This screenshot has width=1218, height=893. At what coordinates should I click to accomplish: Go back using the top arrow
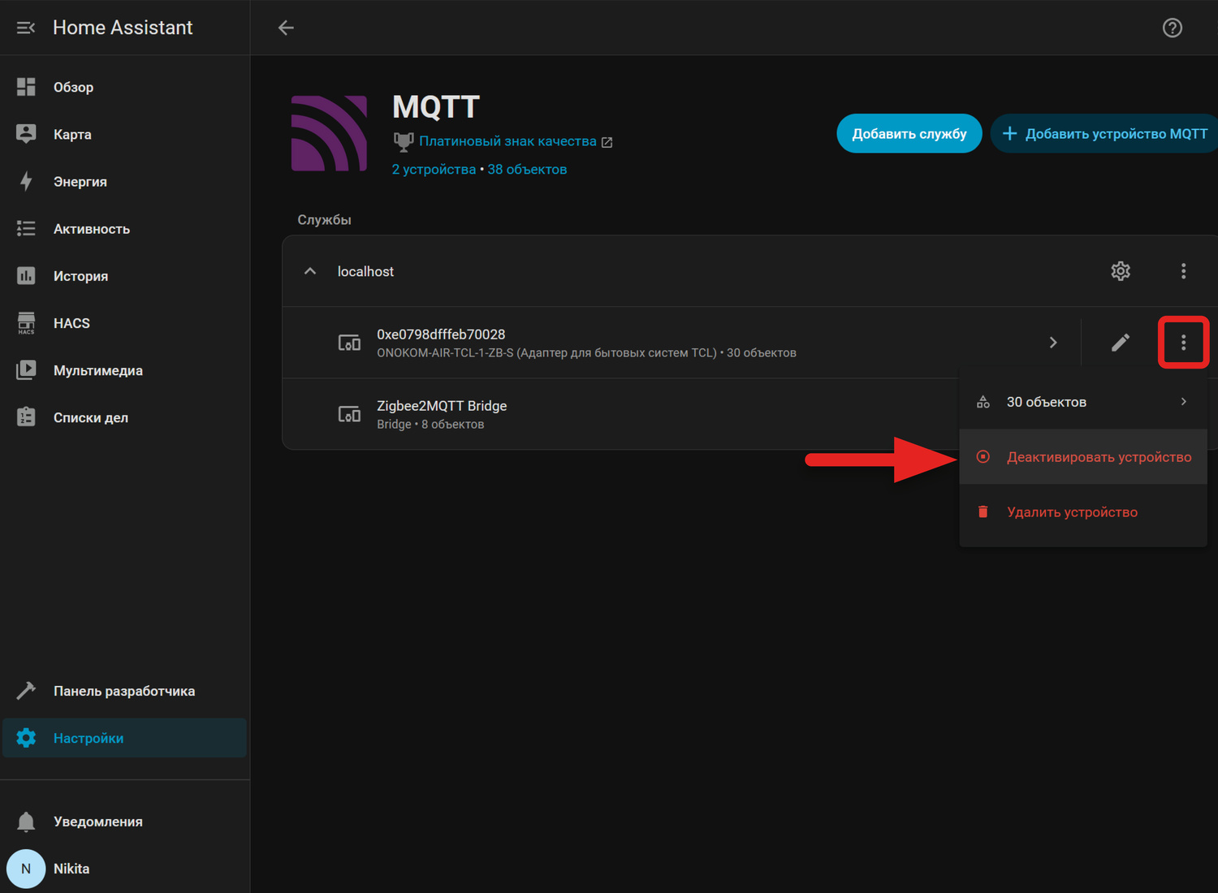tap(286, 28)
